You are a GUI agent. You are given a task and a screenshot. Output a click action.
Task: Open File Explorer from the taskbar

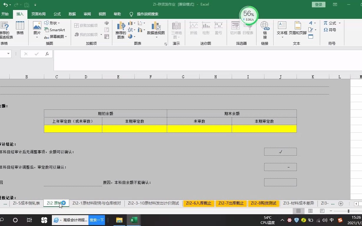[x=119, y=220]
